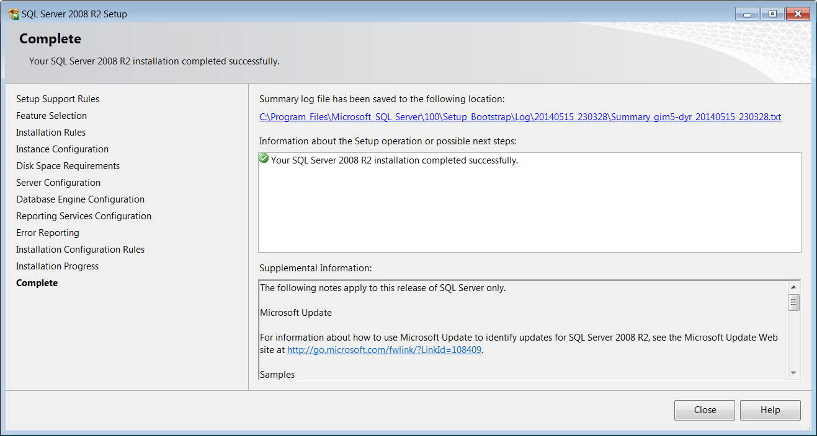Click the Samples heading in notes
This screenshot has height=436, width=817.
[x=277, y=375]
